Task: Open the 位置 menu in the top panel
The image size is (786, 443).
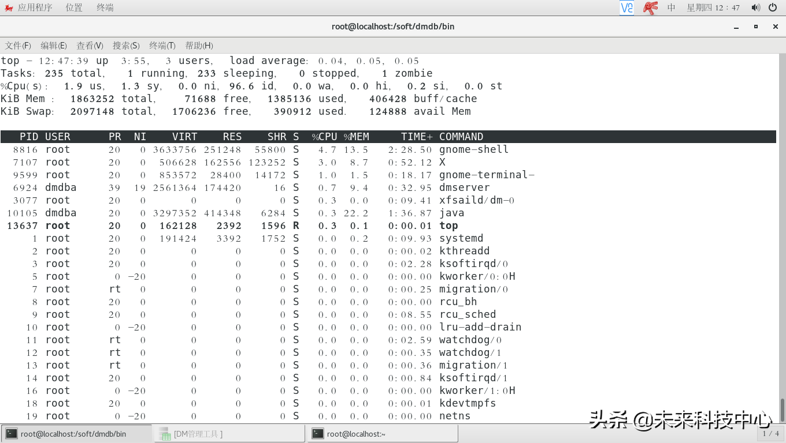Action: click(74, 7)
